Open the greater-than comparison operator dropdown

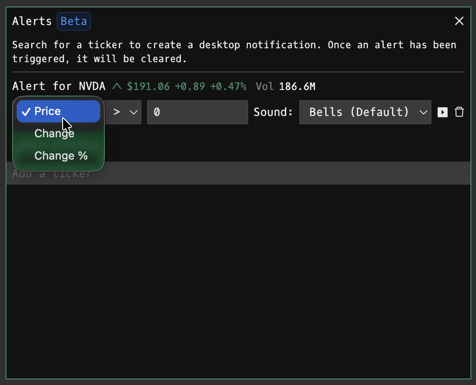pos(124,112)
